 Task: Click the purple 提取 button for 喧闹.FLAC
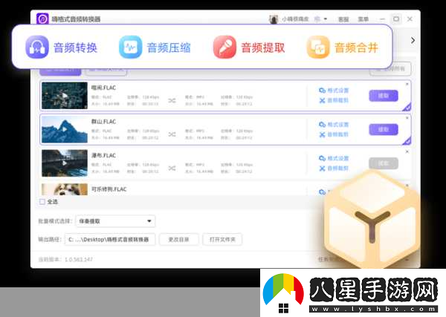384,96
